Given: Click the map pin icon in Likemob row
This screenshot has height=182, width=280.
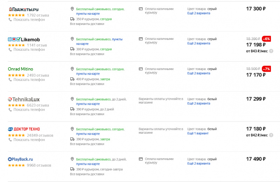Looking at the screenshot, I should pyautogui.click(x=72, y=39).
